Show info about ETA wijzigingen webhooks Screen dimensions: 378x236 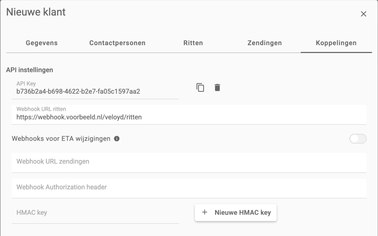(116, 139)
